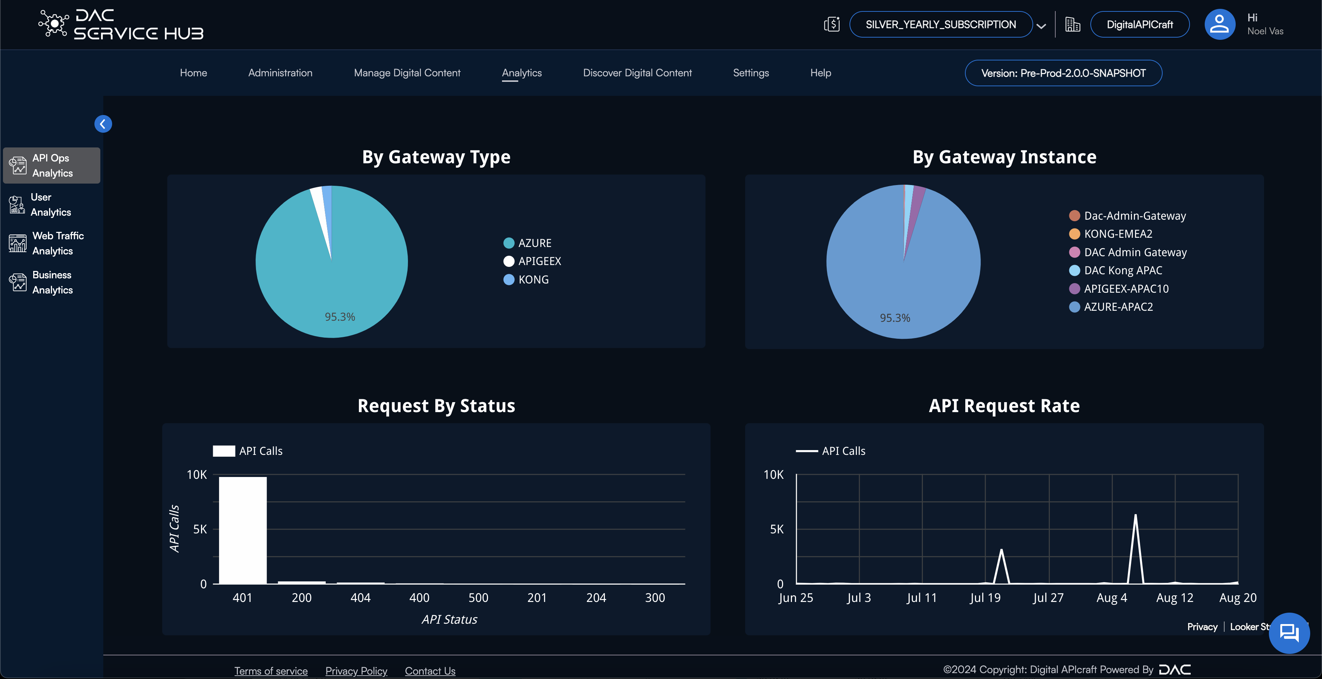Go to the Home menu
1322x679 pixels.
pos(194,73)
